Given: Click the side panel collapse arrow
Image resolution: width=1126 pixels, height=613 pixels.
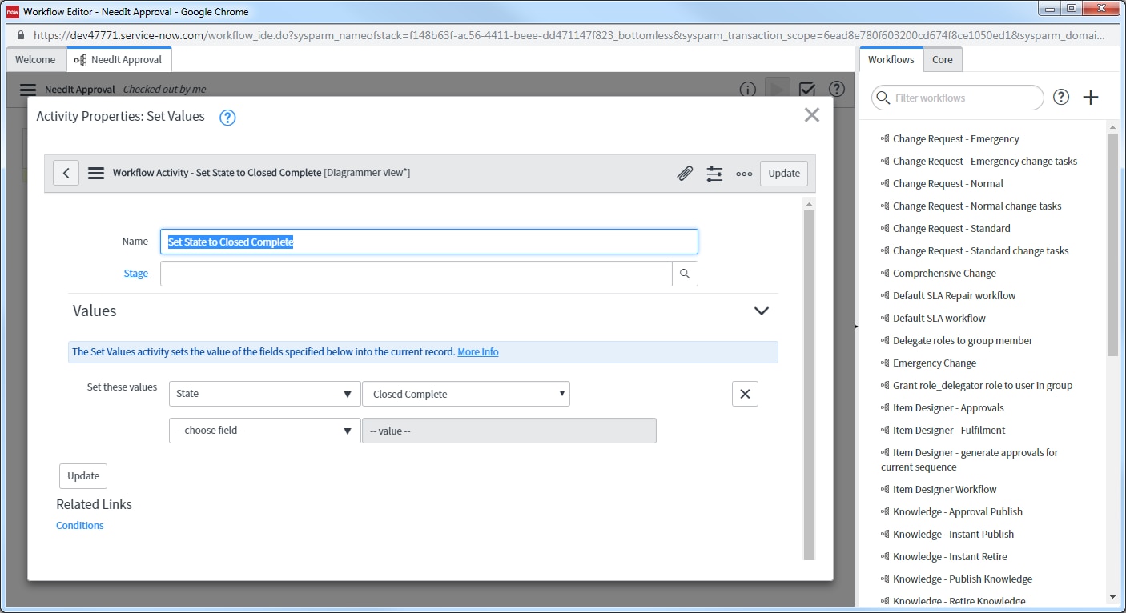Looking at the screenshot, I should click(x=856, y=327).
